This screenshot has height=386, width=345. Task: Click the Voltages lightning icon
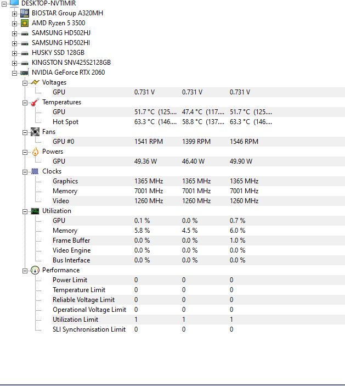[35, 82]
